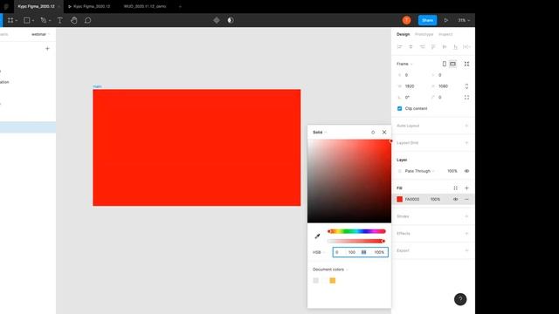
Task: Open fill styles four-dot icon
Action: pyautogui.click(x=455, y=188)
